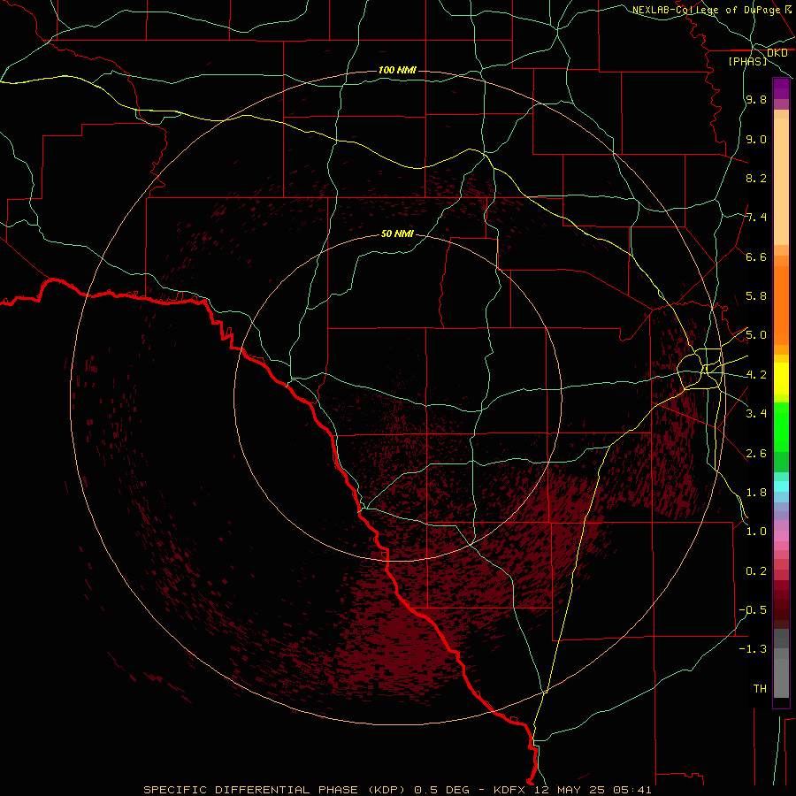Click the 3.4 value on the scale

coord(756,414)
